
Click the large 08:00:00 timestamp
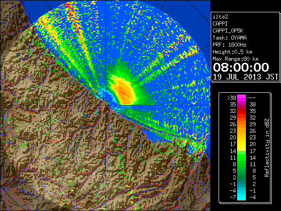click(241, 67)
